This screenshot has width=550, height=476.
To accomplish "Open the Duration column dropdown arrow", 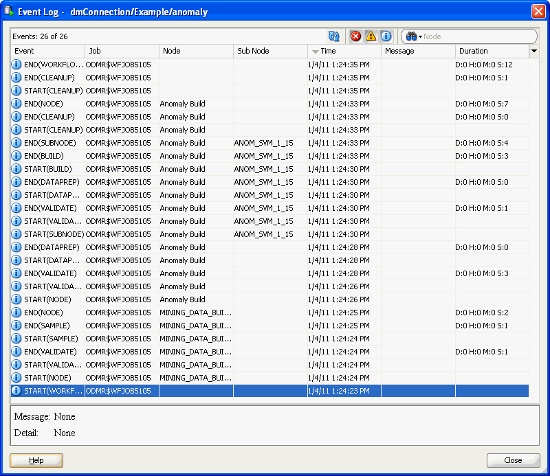I will click(534, 51).
